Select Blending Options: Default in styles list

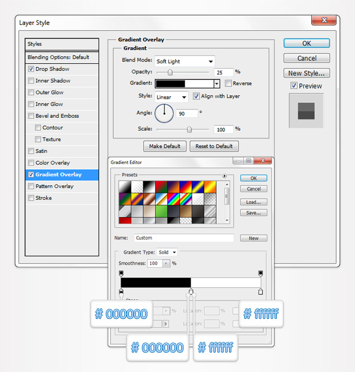tap(58, 57)
